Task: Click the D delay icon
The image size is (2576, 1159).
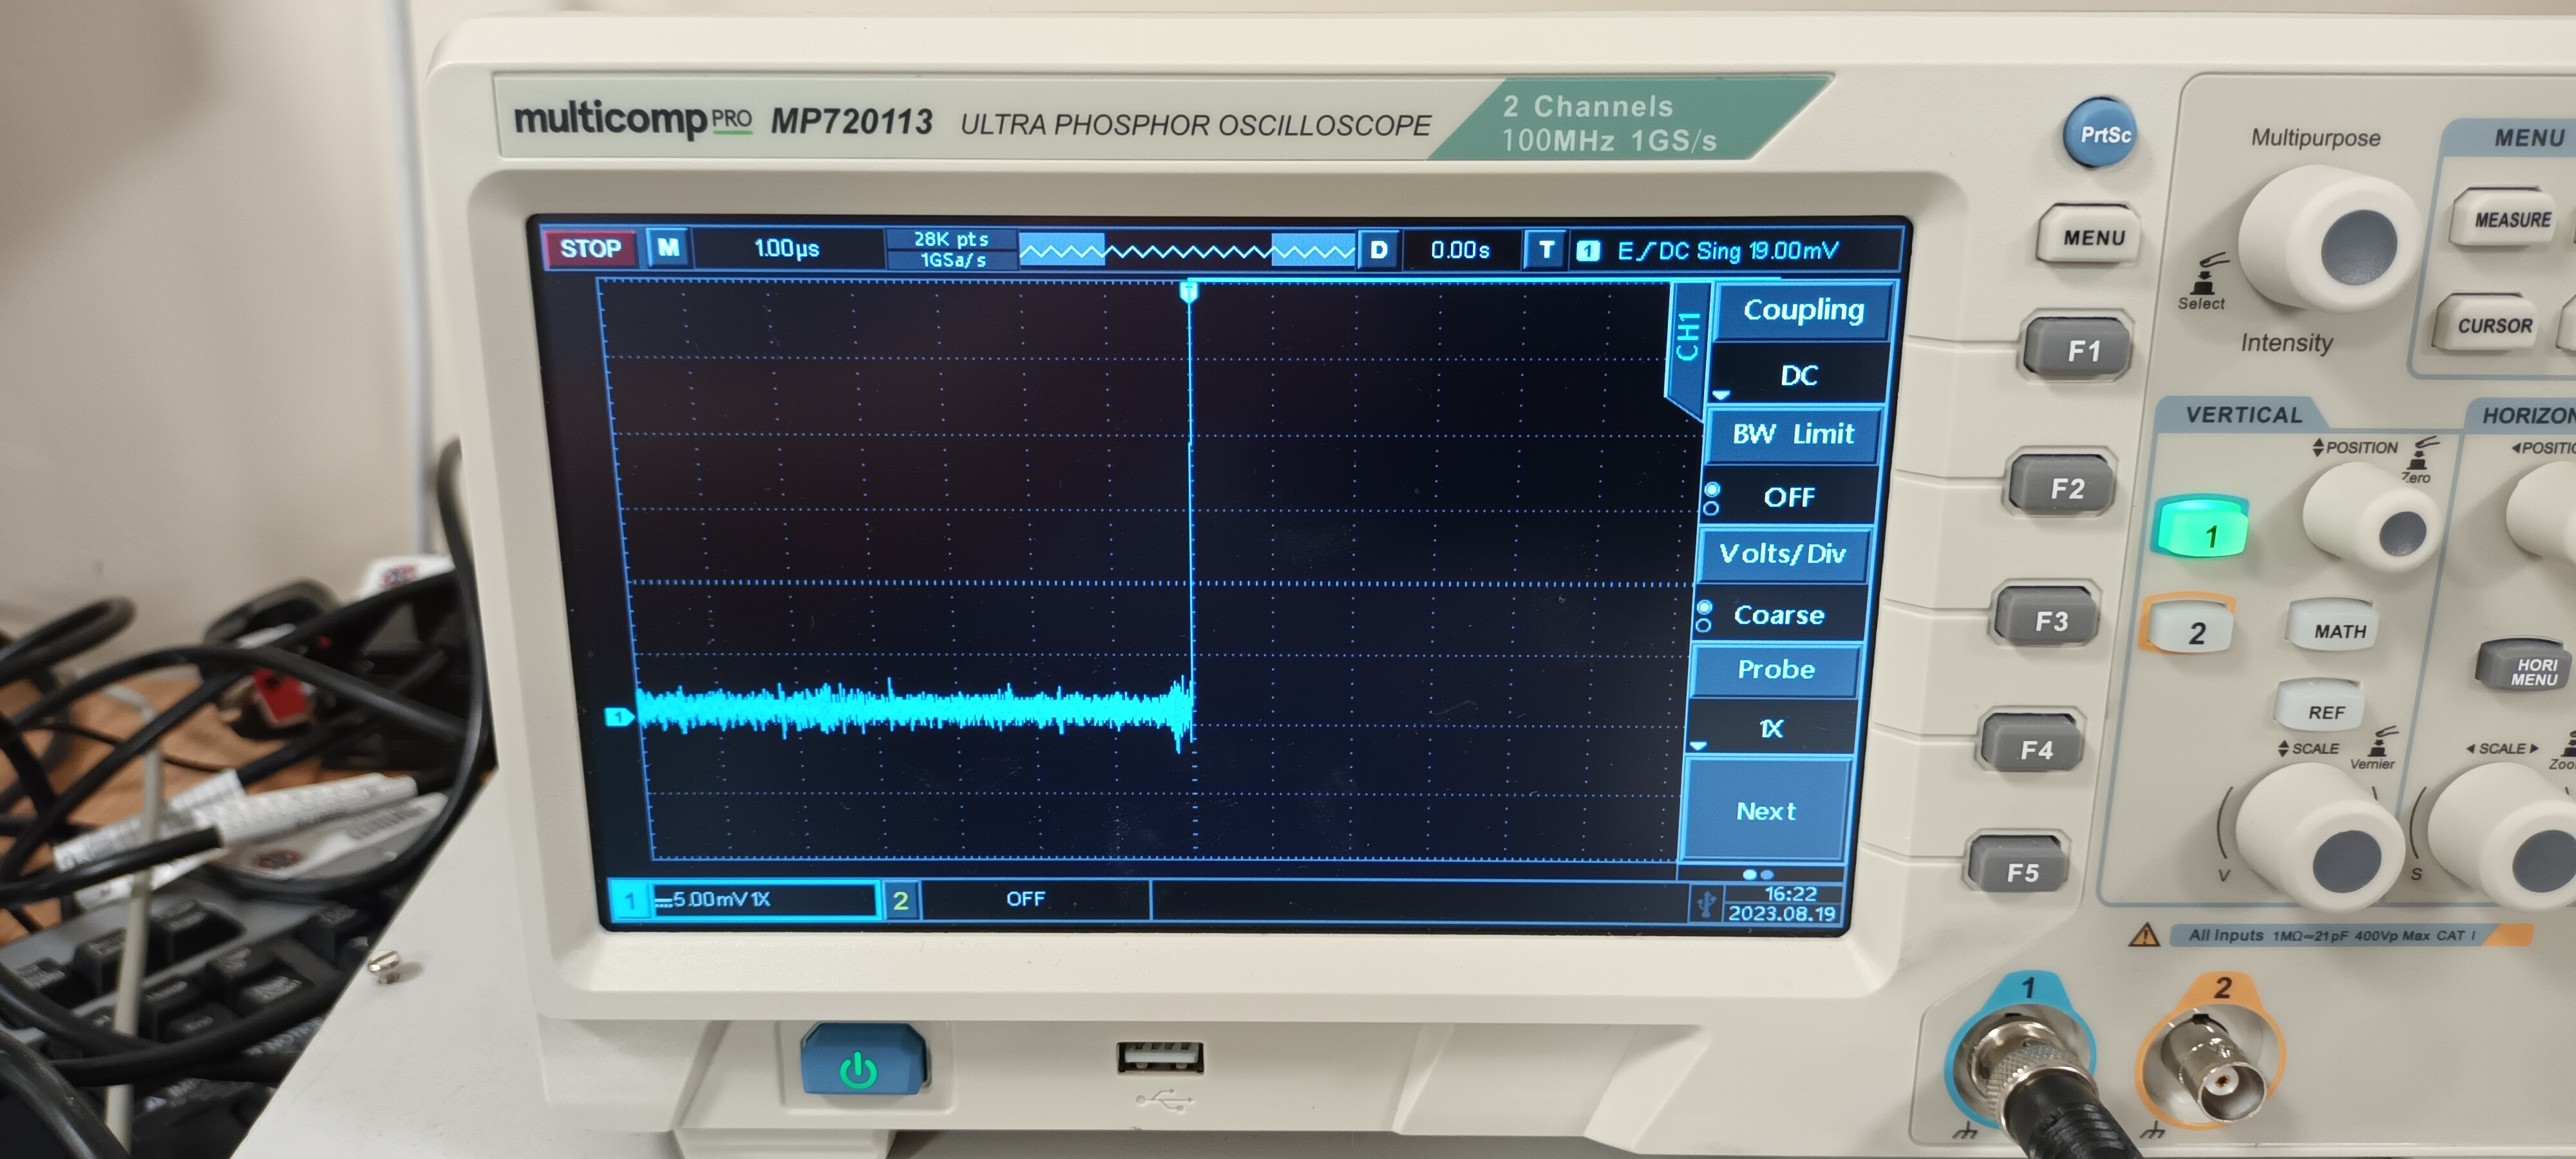Action: [x=1378, y=250]
